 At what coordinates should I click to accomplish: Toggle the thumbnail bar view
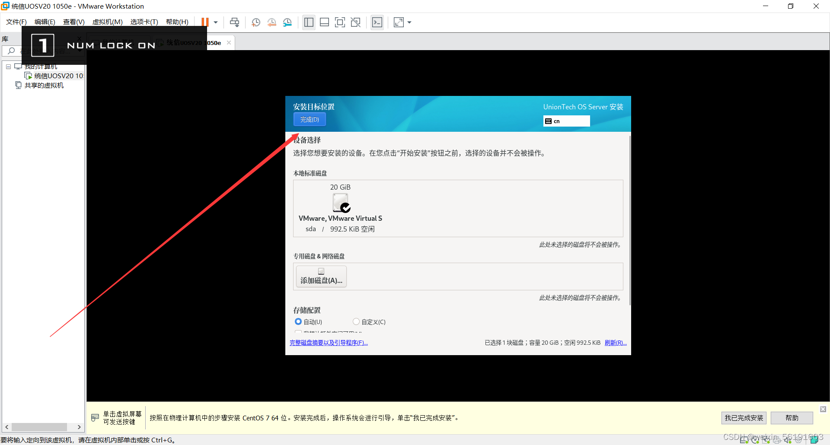click(x=324, y=22)
